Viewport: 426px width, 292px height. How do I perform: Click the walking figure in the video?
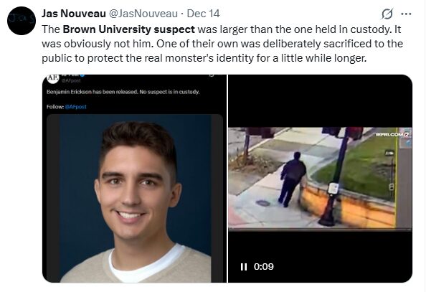click(x=293, y=179)
